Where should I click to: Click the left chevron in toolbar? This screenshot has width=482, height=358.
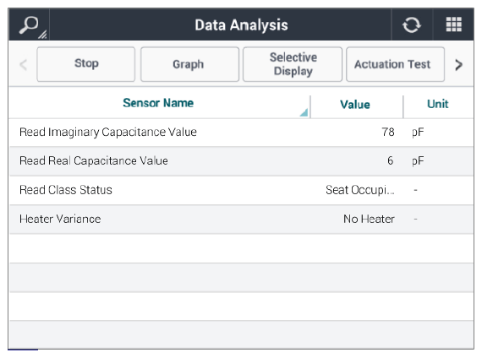click(x=24, y=64)
